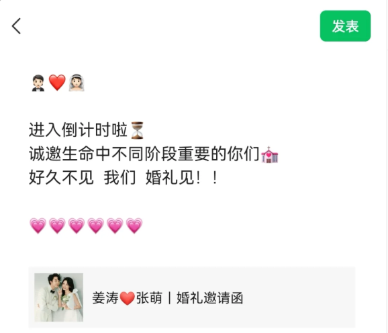This screenshot has width=388, height=333.
Task: Tap the green 发表 publish button
Action: pyautogui.click(x=345, y=26)
